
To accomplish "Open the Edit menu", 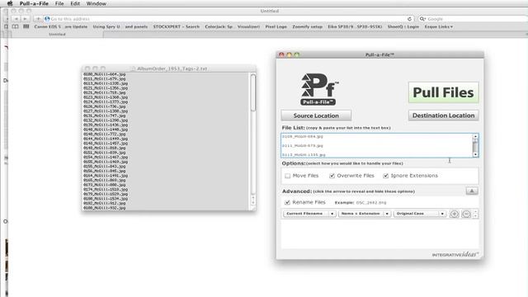I will 75,3.
